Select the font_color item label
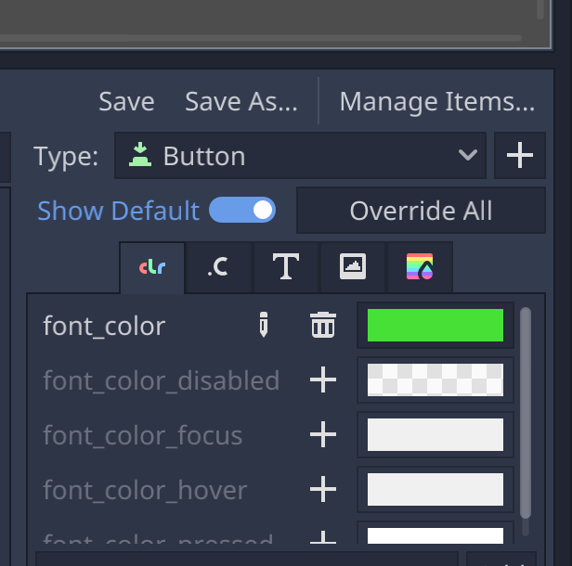This screenshot has width=572, height=566. click(x=104, y=326)
